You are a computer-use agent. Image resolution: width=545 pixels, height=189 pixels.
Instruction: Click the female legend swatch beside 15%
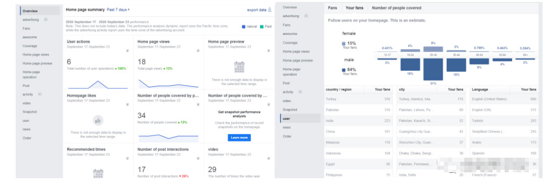point(344,44)
